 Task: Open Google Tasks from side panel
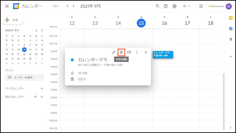click(231, 29)
